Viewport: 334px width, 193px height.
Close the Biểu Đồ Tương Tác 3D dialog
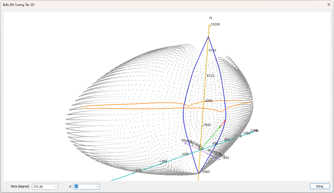coord(328,5)
